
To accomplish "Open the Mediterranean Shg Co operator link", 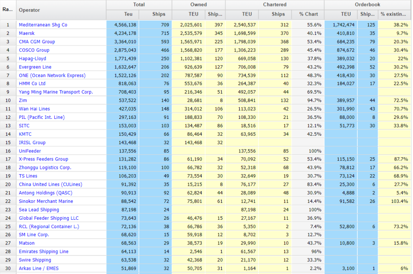I will coord(43,25).
